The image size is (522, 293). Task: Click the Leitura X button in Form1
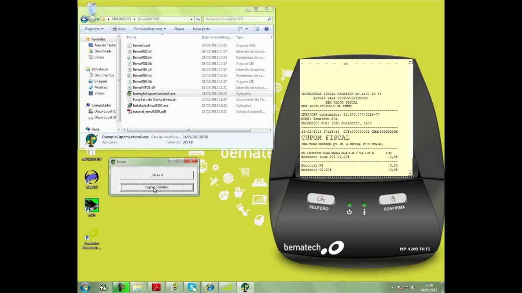point(157,175)
